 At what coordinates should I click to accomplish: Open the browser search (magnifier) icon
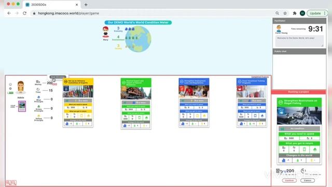point(277,13)
